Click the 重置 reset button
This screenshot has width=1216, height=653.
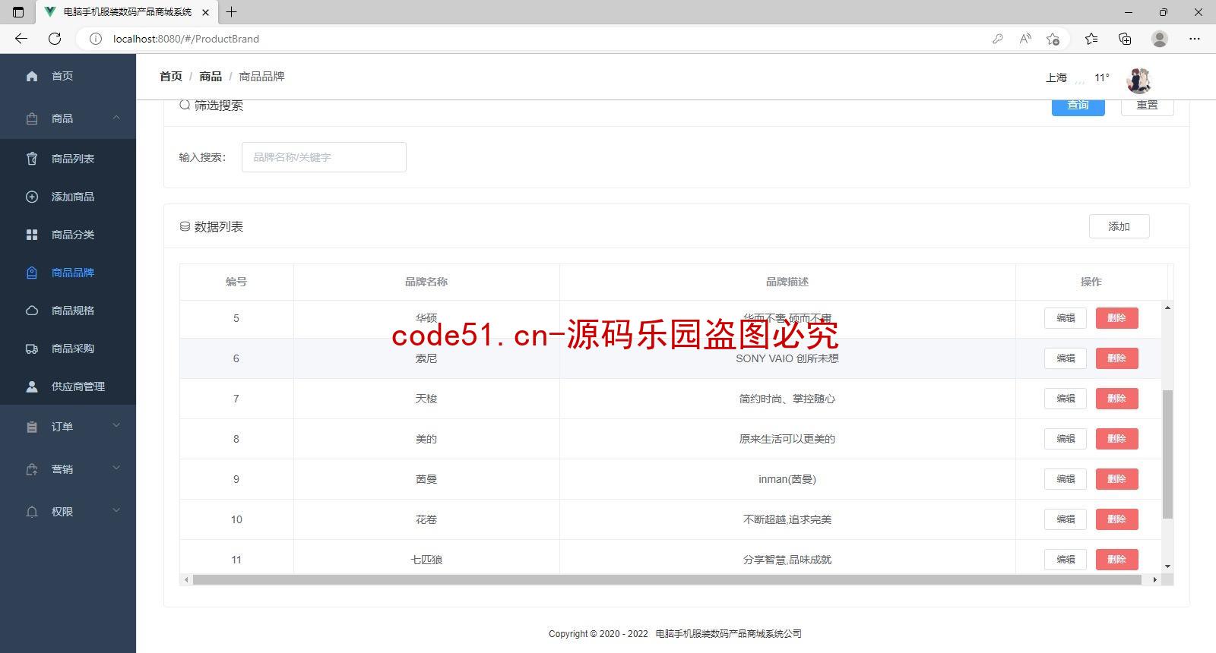point(1147,106)
